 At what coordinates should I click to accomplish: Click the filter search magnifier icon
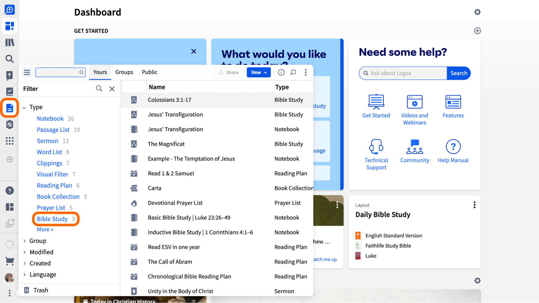click(99, 89)
